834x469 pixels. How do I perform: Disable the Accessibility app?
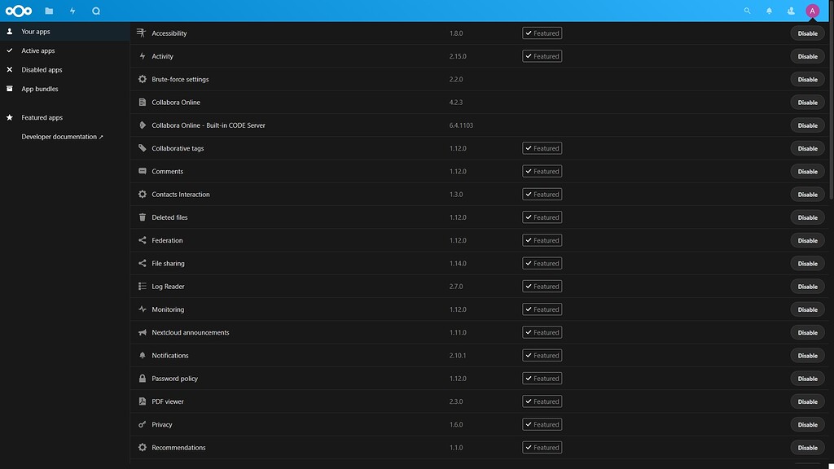pyautogui.click(x=807, y=33)
